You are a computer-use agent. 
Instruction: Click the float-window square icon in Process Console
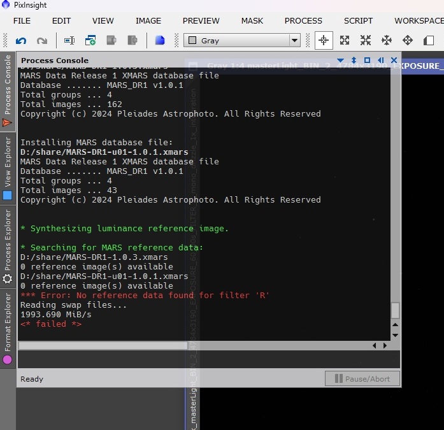pos(367,61)
